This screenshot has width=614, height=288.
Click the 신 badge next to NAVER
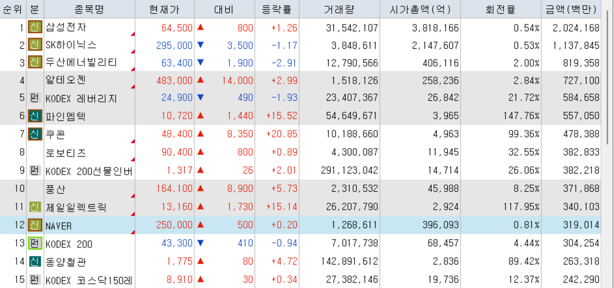tap(35, 225)
